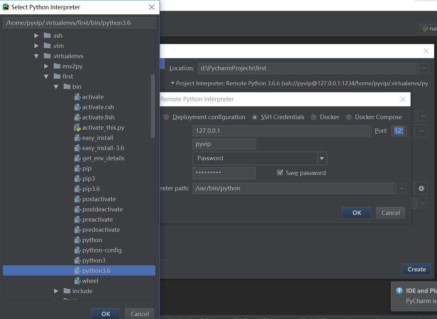This screenshot has width=437, height=319.
Task: Click the pip file icon
Action: pos(77,168)
